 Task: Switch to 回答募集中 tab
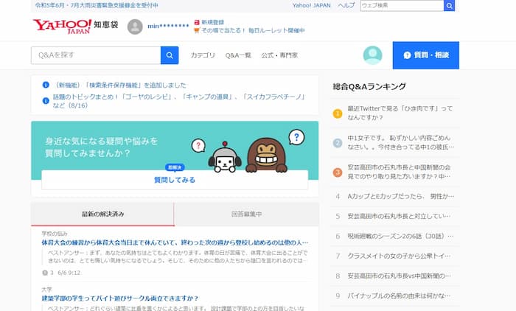[x=246, y=214]
